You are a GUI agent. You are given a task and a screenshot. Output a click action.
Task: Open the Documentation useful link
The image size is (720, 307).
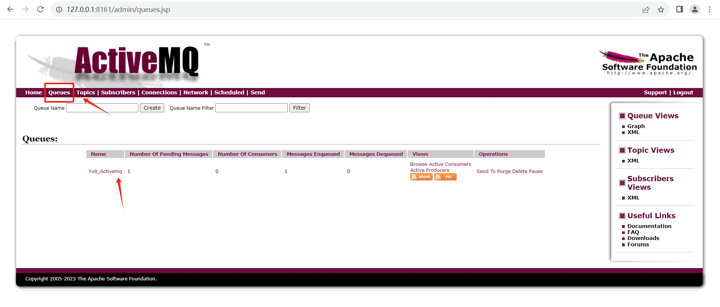(649, 226)
